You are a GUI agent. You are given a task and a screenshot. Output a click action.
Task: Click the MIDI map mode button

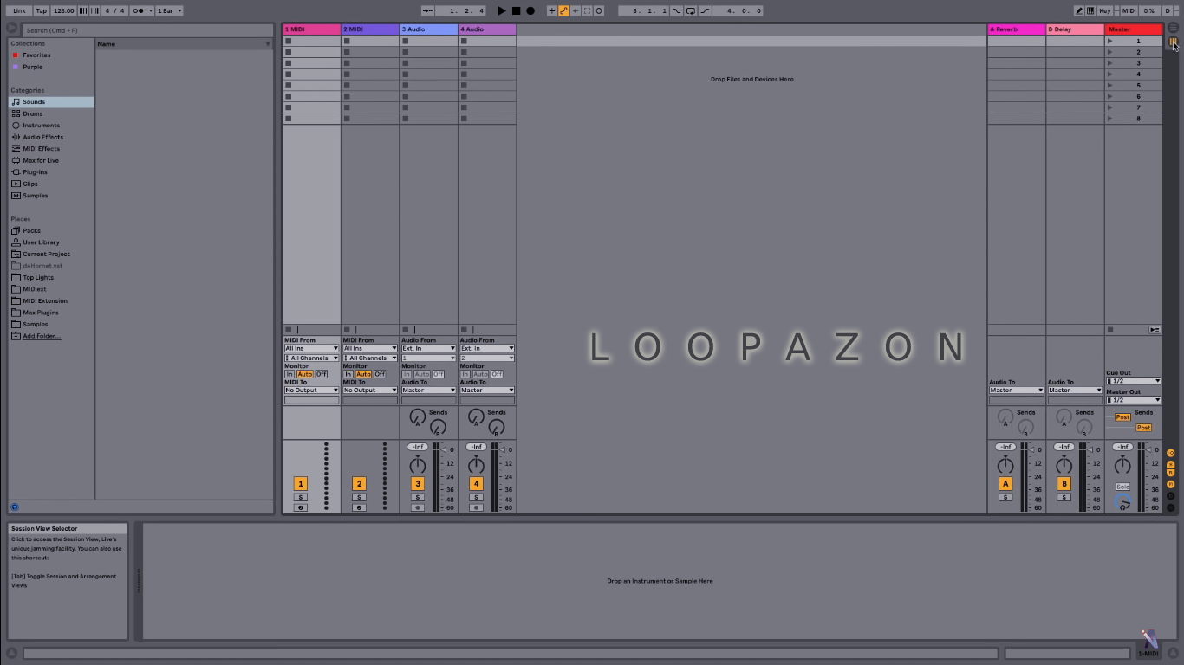point(1129,10)
